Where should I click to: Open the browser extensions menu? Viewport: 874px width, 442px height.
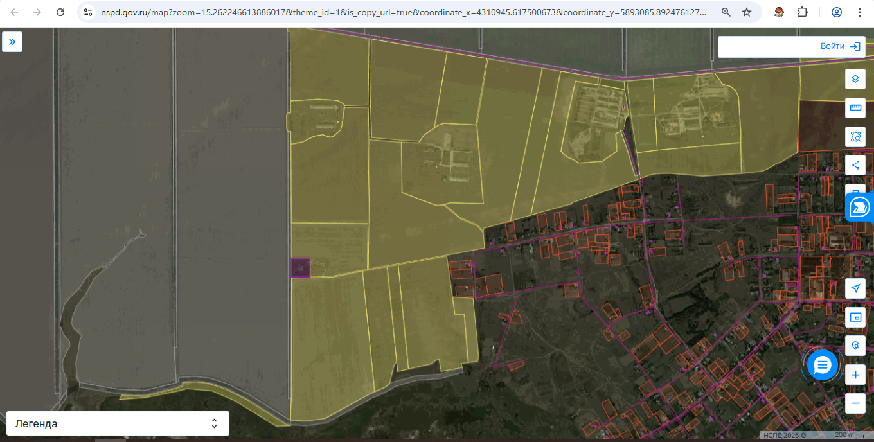pyautogui.click(x=803, y=12)
